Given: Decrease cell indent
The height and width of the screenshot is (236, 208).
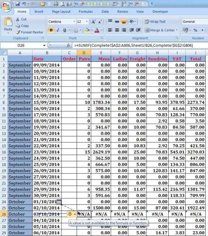Looking at the screenshot, I should [131, 30].
